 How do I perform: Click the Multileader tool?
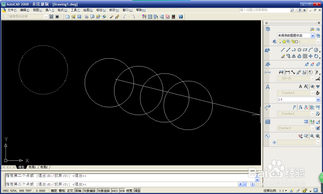click(x=294, y=107)
